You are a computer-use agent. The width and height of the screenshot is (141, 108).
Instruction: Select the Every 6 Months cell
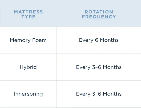pyautogui.click(x=99, y=40)
